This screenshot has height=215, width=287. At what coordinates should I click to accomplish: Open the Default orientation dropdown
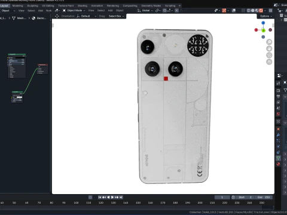[x=87, y=16]
